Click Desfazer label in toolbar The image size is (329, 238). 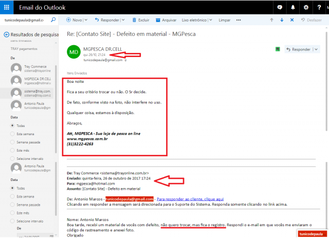tap(314, 20)
